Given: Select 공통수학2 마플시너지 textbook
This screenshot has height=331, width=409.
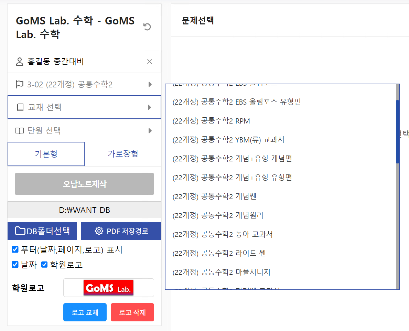Looking at the screenshot, I should (x=281, y=272).
